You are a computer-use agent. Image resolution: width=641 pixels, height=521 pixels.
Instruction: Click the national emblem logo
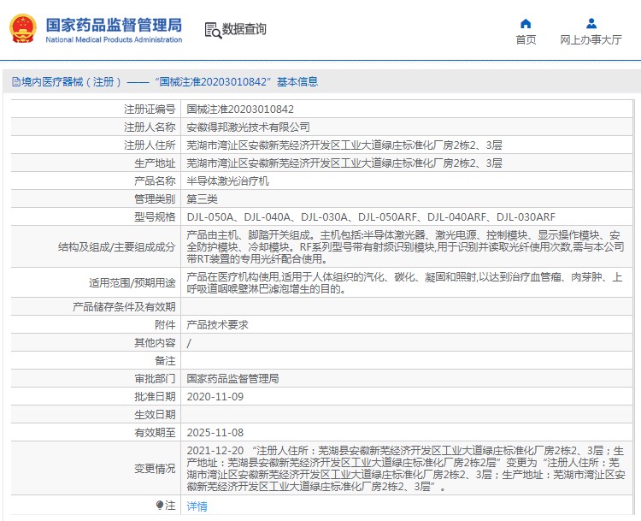[23, 28]
